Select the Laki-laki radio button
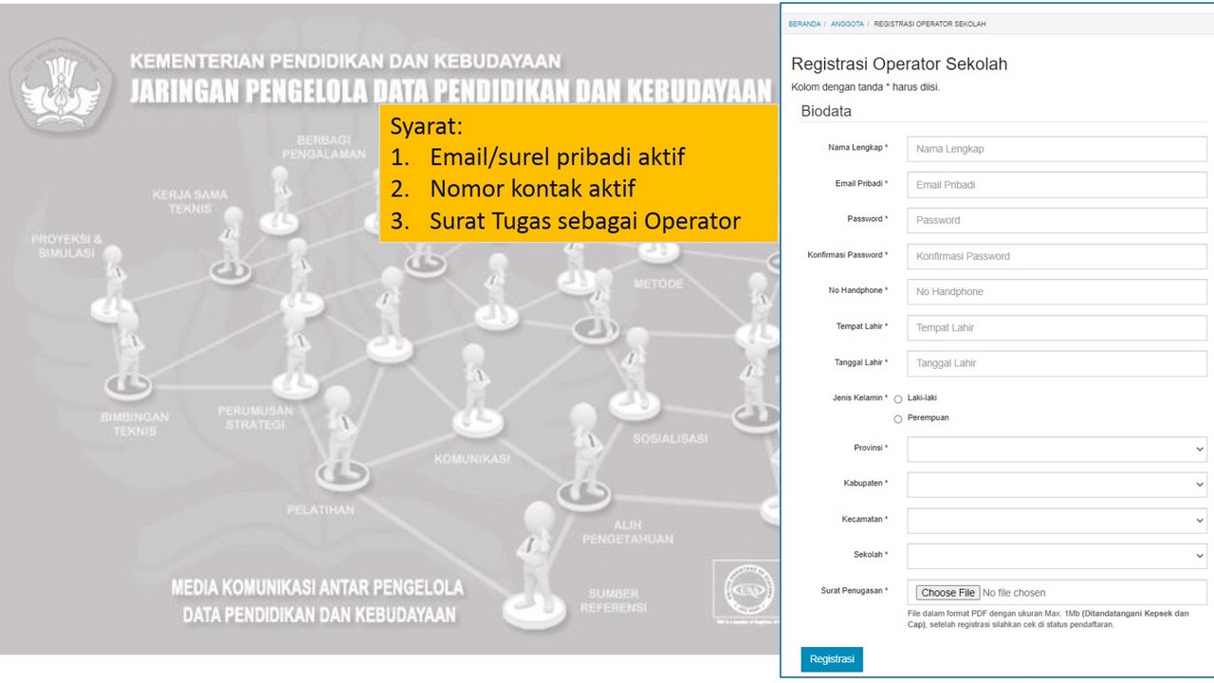Viewport: 1214px width, 683px height. pyautogui.click(x=898, y=399)
